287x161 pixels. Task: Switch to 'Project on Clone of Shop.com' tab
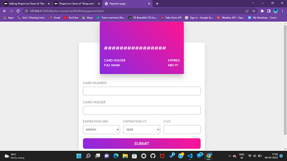[x=77, y=4]
